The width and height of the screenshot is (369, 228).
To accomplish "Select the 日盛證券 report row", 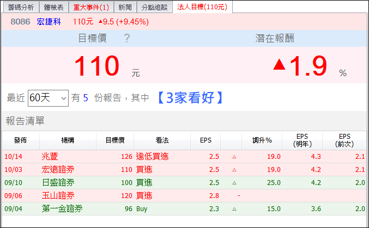I will tap(184, 183).
